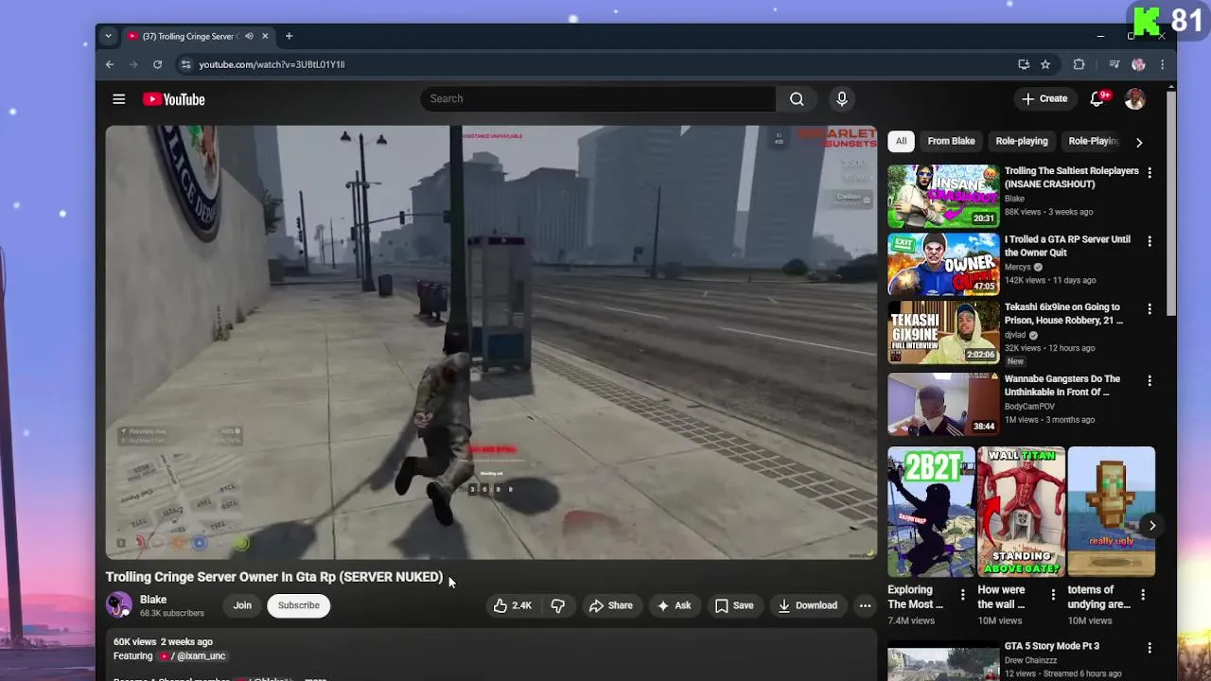Dislike the video with thumbs down

[x=558, y=605]
